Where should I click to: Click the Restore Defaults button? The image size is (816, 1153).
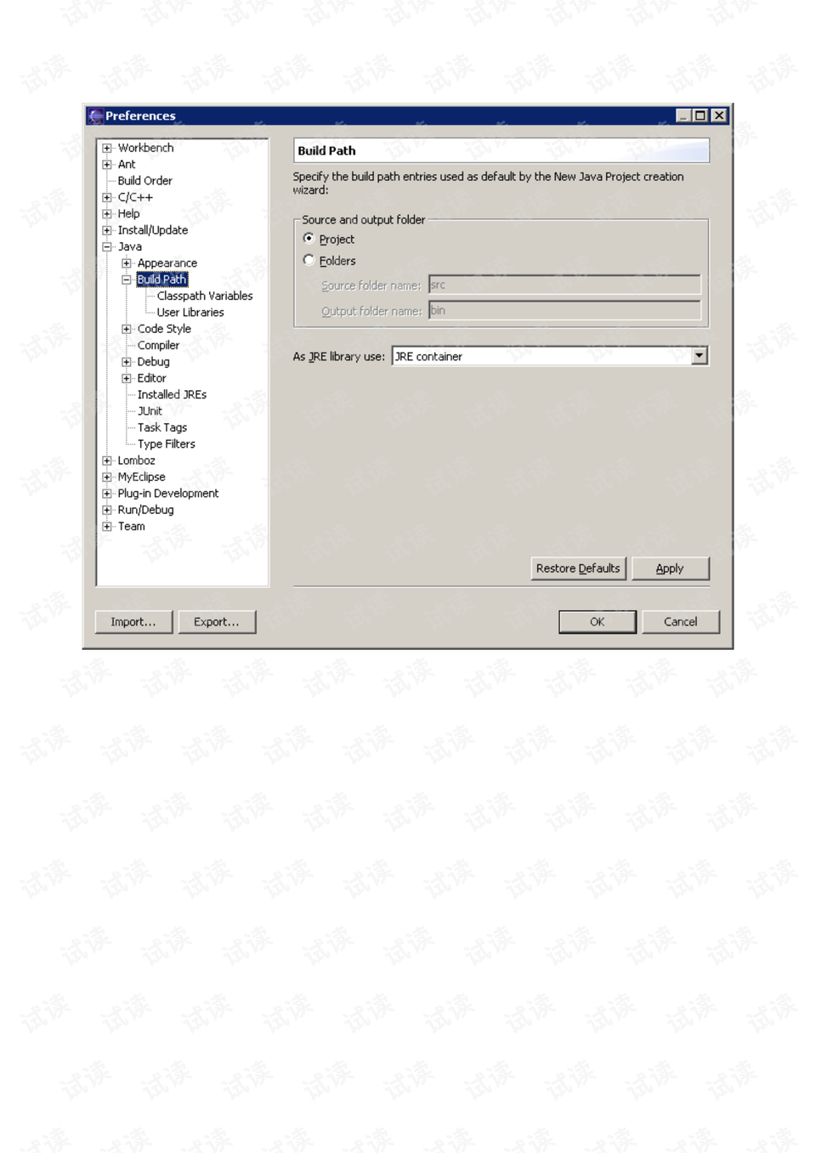tap(578, 568)
